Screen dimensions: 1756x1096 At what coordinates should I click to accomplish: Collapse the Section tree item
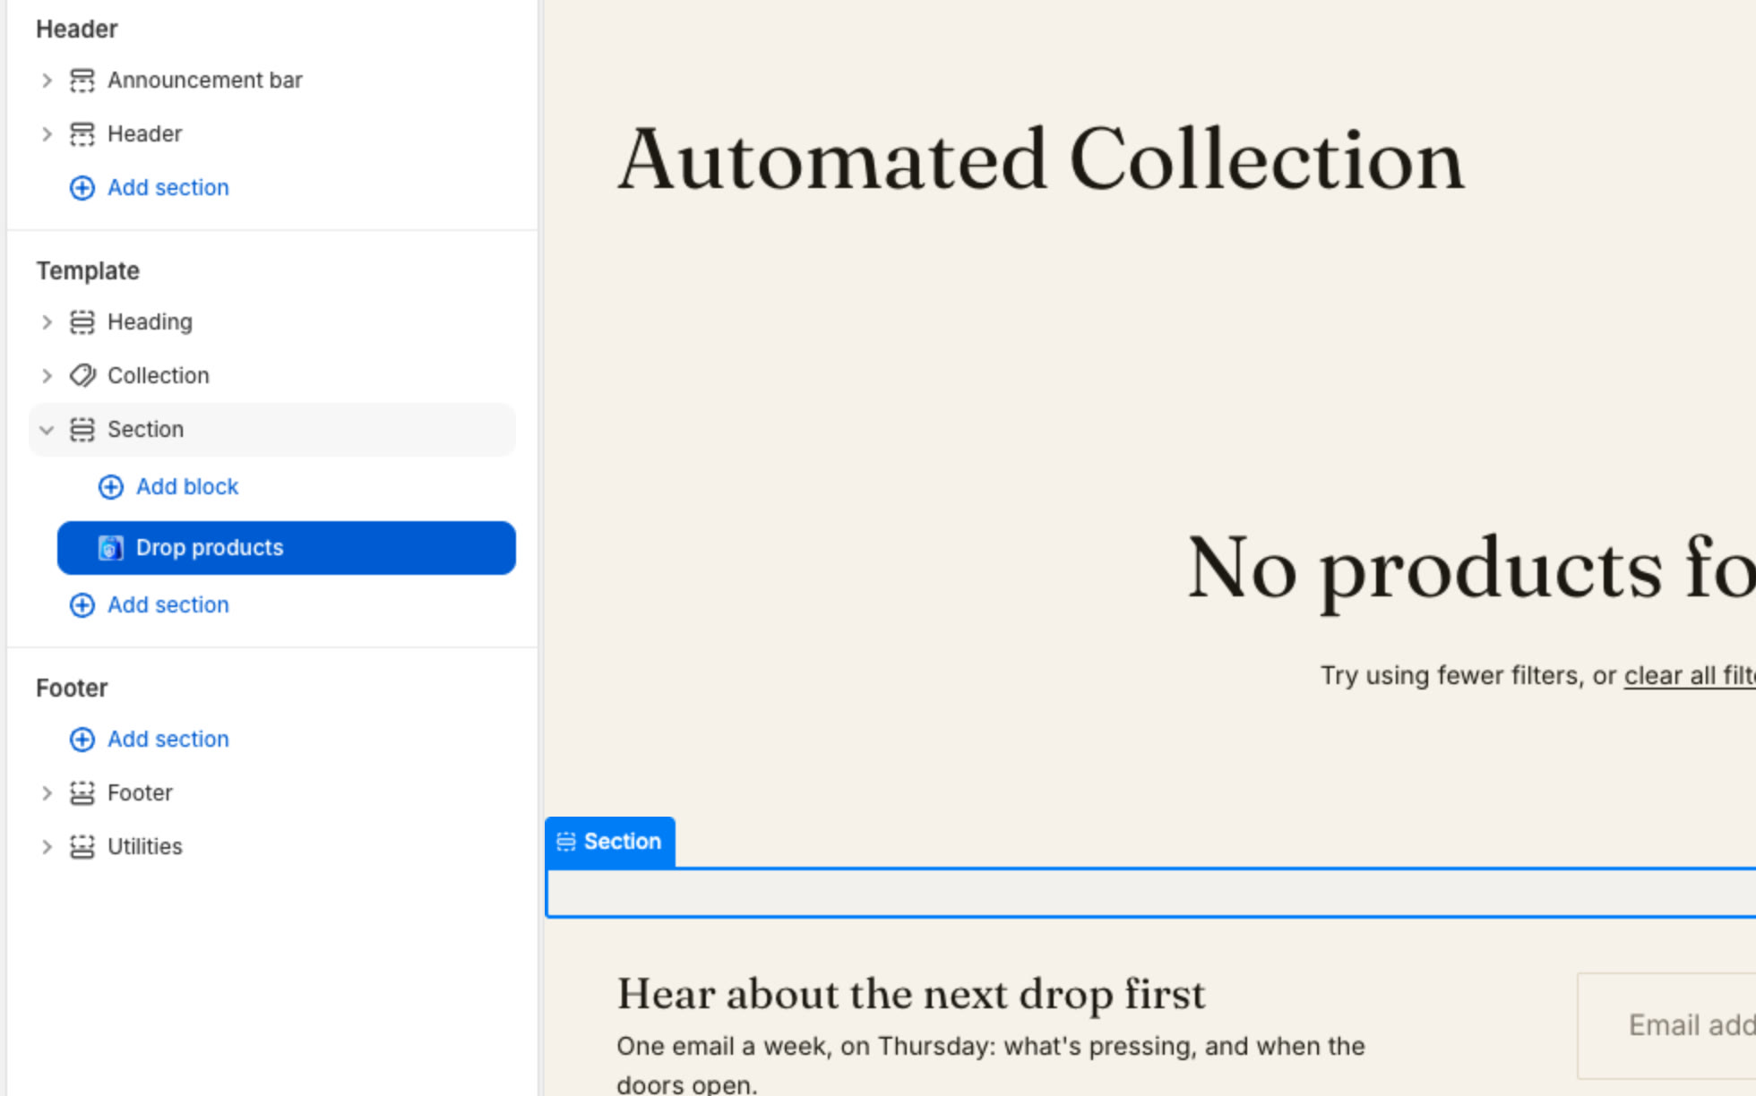pos(47,430)
